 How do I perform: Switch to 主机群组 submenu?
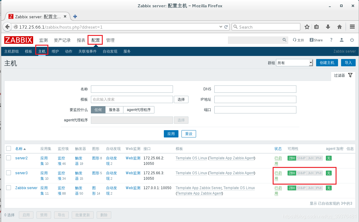coord(12,51)
